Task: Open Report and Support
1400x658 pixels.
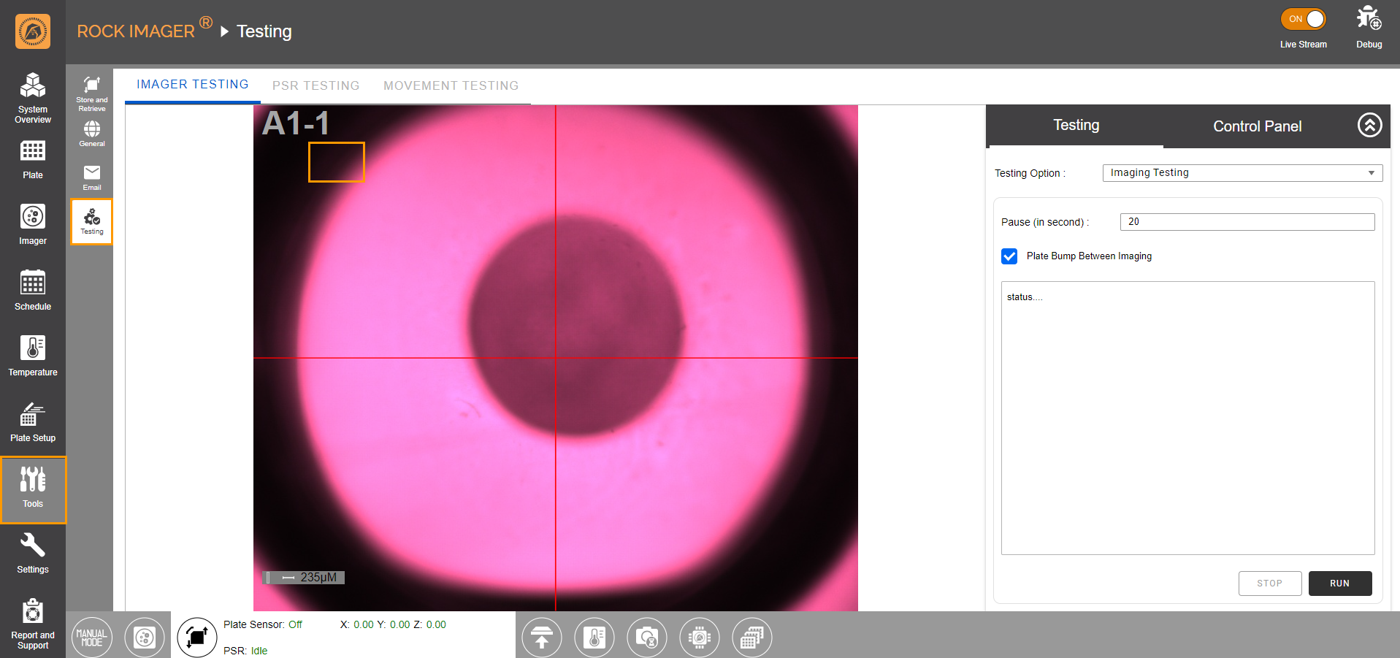Action: tap(33, 623)
